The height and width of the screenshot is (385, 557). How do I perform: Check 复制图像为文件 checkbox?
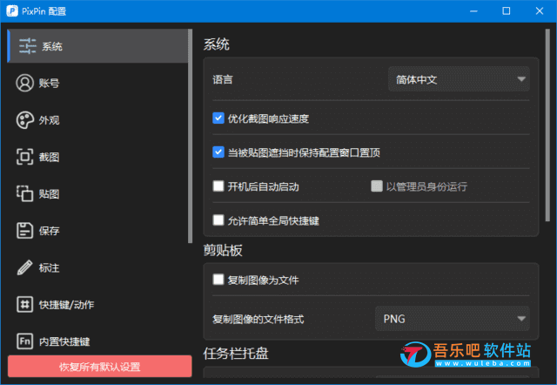coord(218,280)
